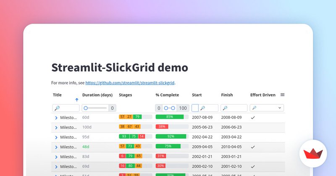Click the green 48d duration cell
This screenshot has height=176, width=336.
86,147
